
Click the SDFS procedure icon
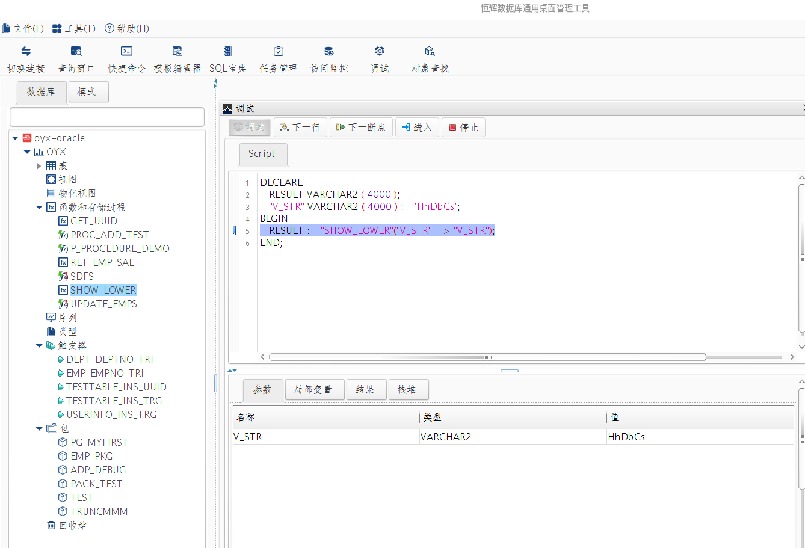pos(63,276)
